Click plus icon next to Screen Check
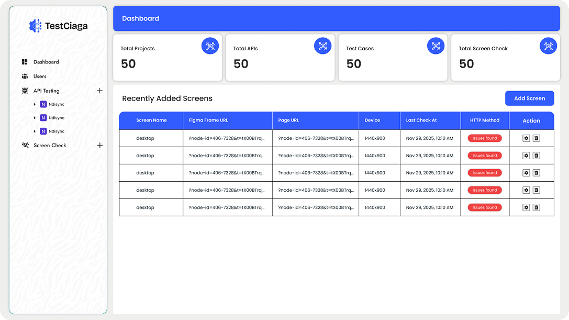Viewport: 569px width, 320px height. (x=100, y=146)
